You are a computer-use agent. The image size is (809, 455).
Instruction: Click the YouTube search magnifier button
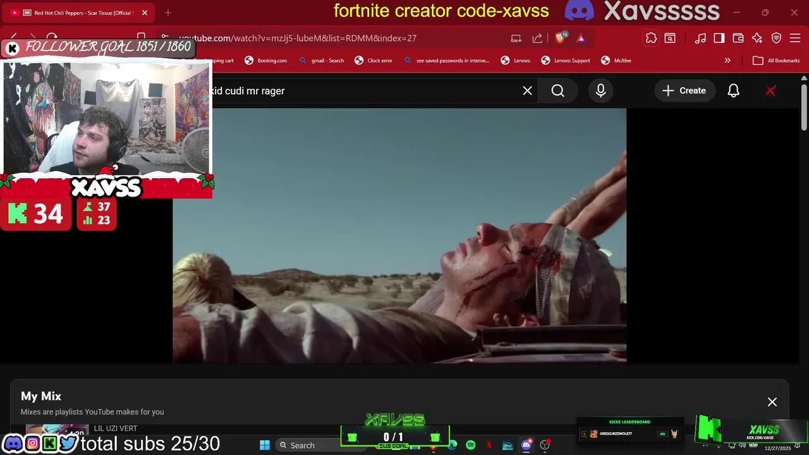(x=558, y=91)
